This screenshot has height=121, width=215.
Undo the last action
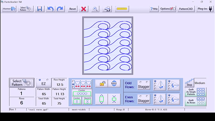(50, 9)
